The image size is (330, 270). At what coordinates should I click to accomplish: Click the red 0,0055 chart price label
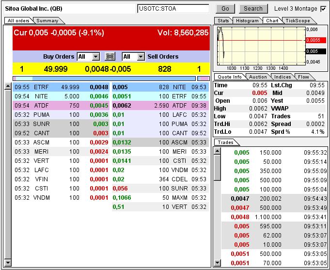click(x=315, y=40)
